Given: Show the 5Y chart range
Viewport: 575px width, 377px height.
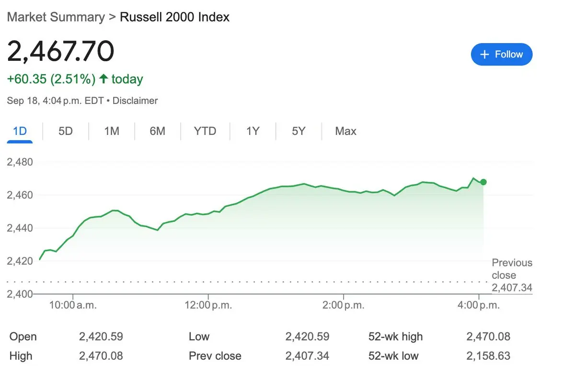Looking at the screenshot, I should coord(299,131).
